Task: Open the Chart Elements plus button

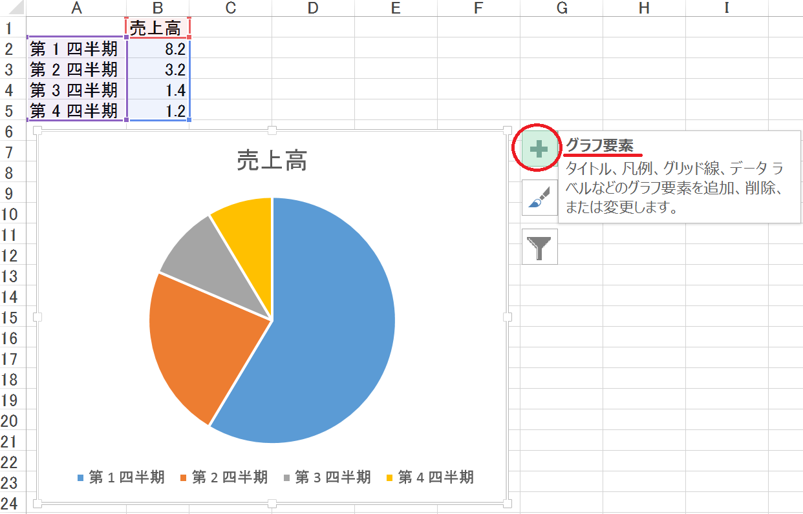Action: pos(539,149)
